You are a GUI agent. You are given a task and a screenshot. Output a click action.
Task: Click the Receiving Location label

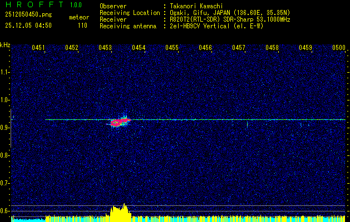tap(130, 13)
